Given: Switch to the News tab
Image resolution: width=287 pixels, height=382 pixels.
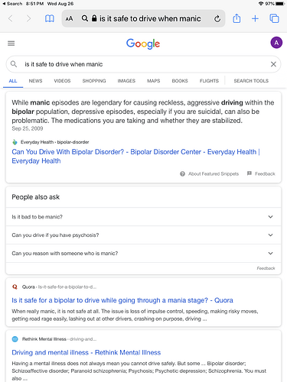Looking at the screenshot, I should [x=35, y=81].
